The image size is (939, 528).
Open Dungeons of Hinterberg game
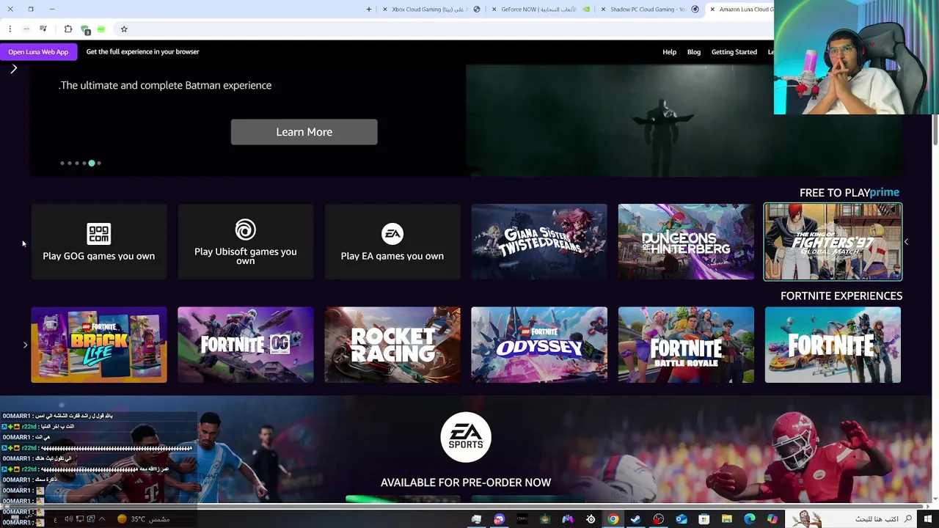click(x=686, y=242)
